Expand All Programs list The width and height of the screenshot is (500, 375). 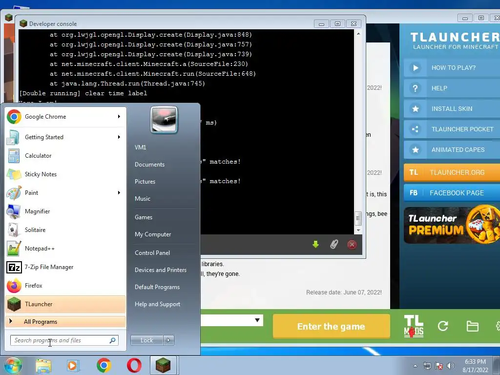65,322
